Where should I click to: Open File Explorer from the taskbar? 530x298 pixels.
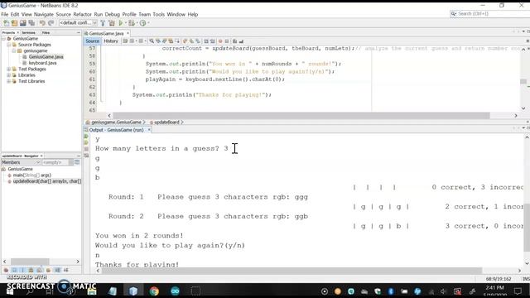click(x=92, y=291)
